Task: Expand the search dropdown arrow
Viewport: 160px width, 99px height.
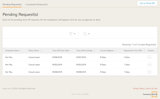Action: 89,34
